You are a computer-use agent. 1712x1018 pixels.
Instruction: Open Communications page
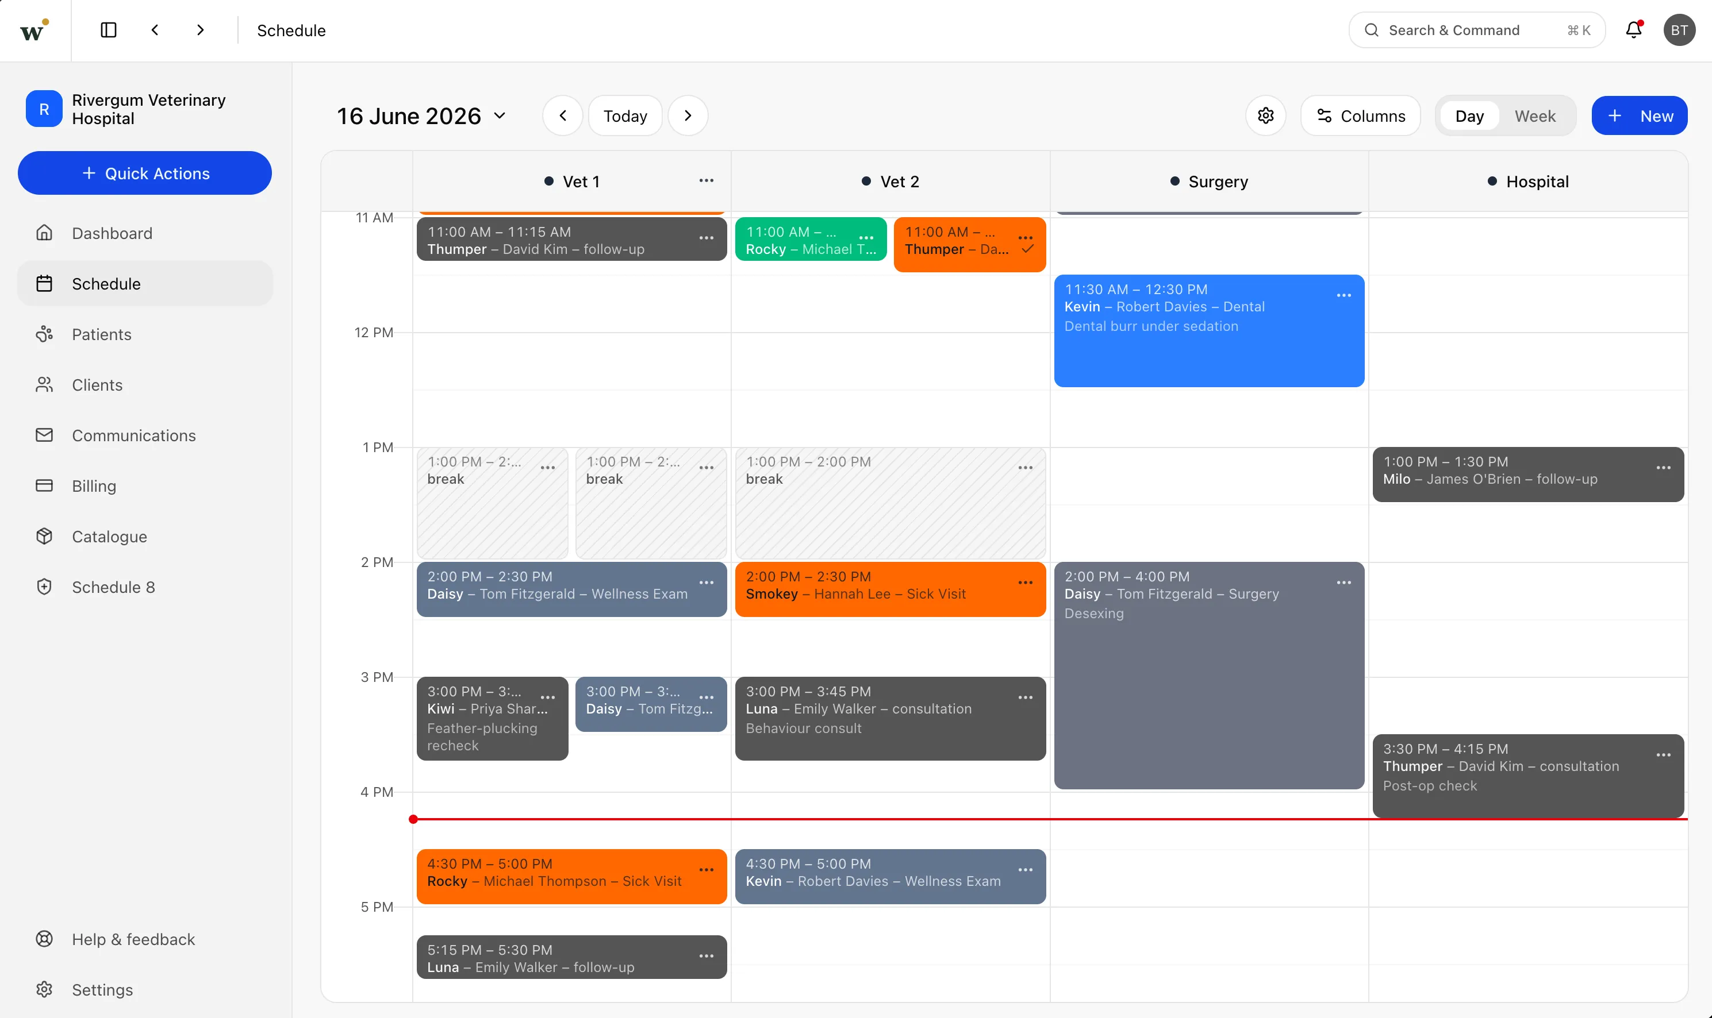point(145,435)
